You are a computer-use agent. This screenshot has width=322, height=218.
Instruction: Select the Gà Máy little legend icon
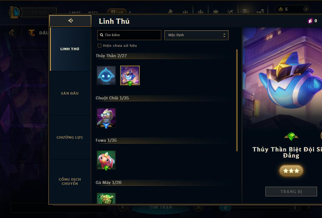106,198
